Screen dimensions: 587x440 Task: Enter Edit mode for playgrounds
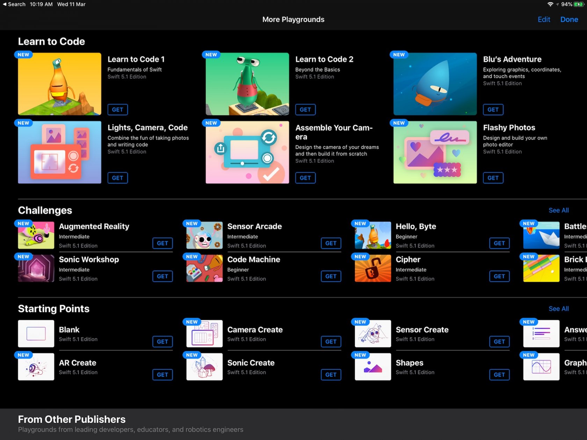544,19
